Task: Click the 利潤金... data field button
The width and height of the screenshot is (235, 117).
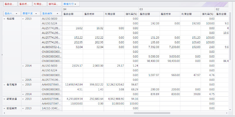Action: [x=40, y=4]
